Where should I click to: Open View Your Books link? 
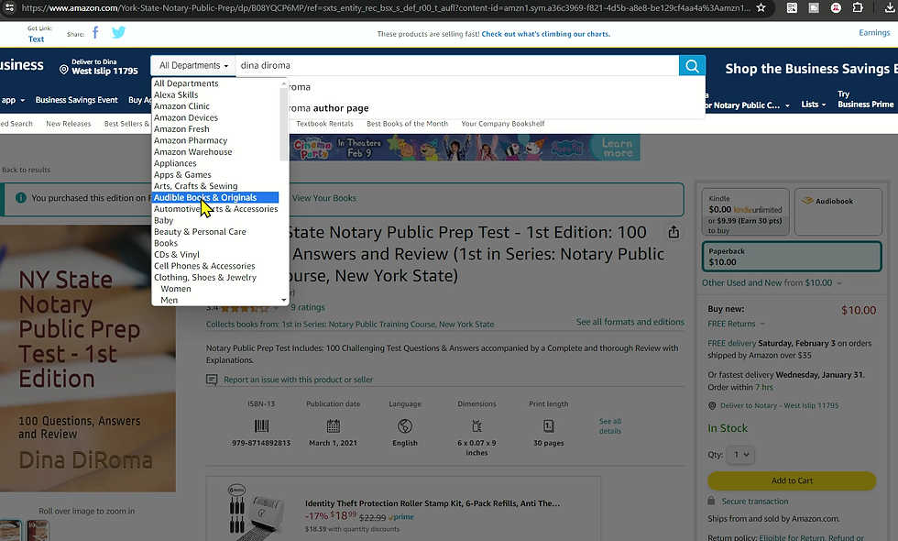pos(324,198)
